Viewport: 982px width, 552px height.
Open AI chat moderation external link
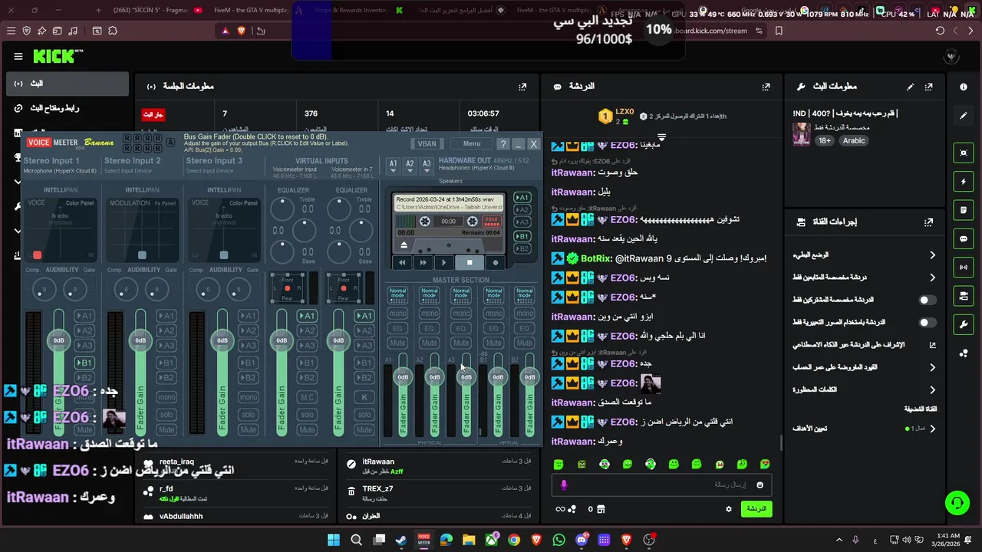(x=932, y=345)
